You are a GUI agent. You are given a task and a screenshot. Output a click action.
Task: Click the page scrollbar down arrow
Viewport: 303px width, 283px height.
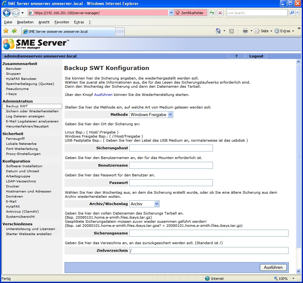coord(298,271)
